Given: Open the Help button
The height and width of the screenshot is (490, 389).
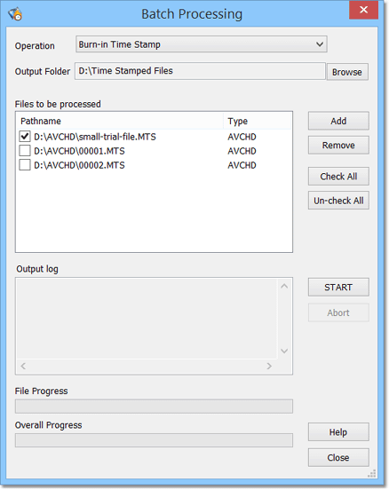Looking at the screenshot, I should coord(338,432).
